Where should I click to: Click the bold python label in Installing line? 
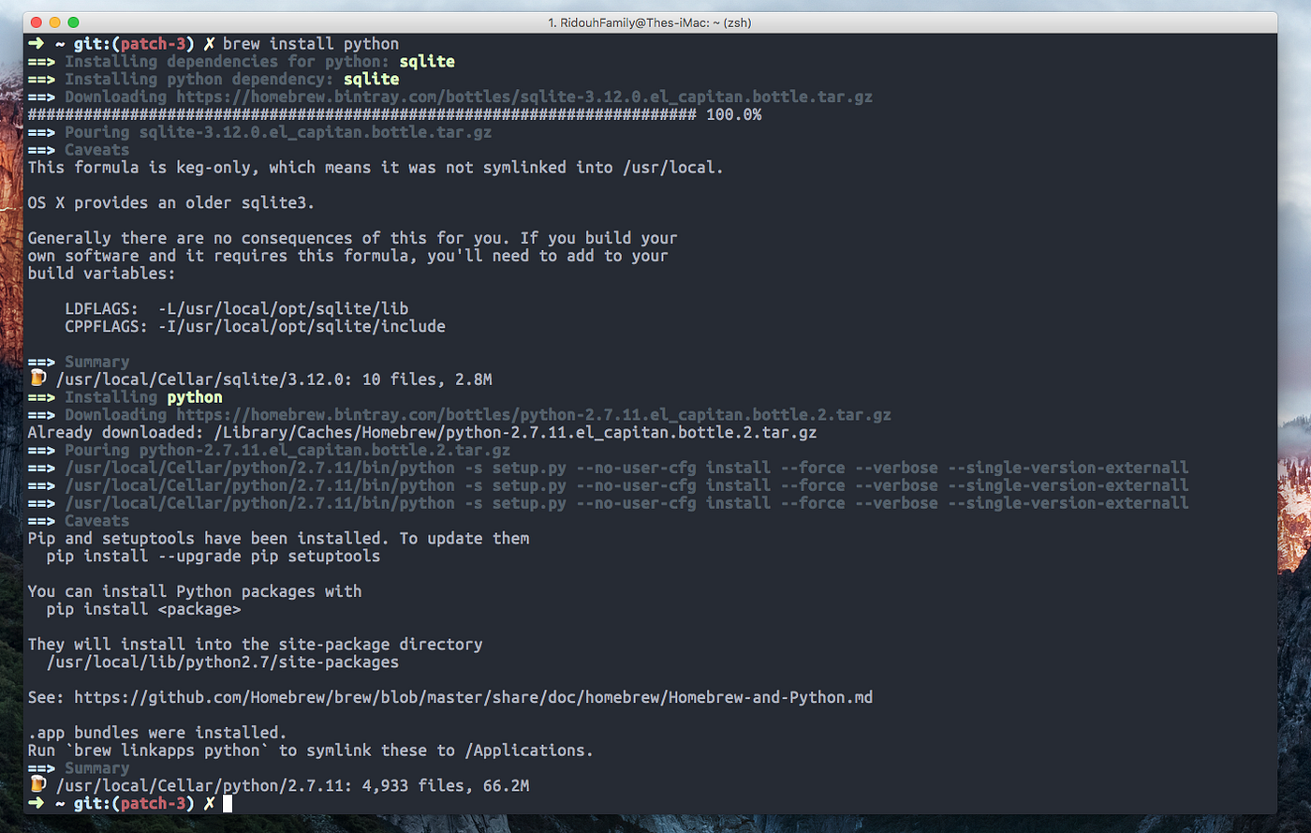click(x=194, y=396)
